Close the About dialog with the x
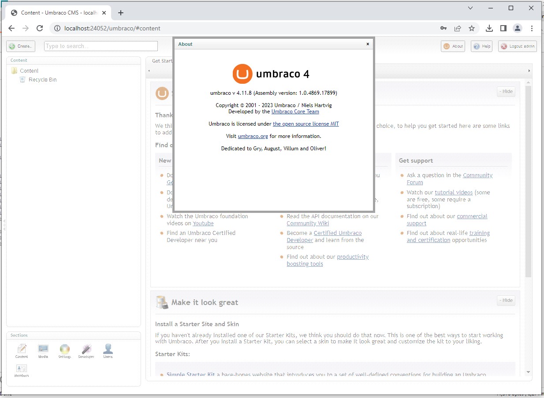544x398 pixels. click(368, 44)
